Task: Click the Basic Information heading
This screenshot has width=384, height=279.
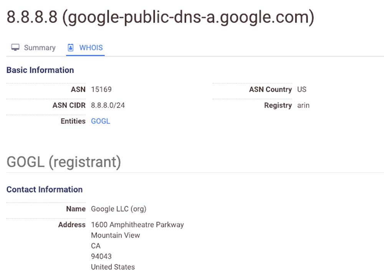Action: click(x=40, y=70)
